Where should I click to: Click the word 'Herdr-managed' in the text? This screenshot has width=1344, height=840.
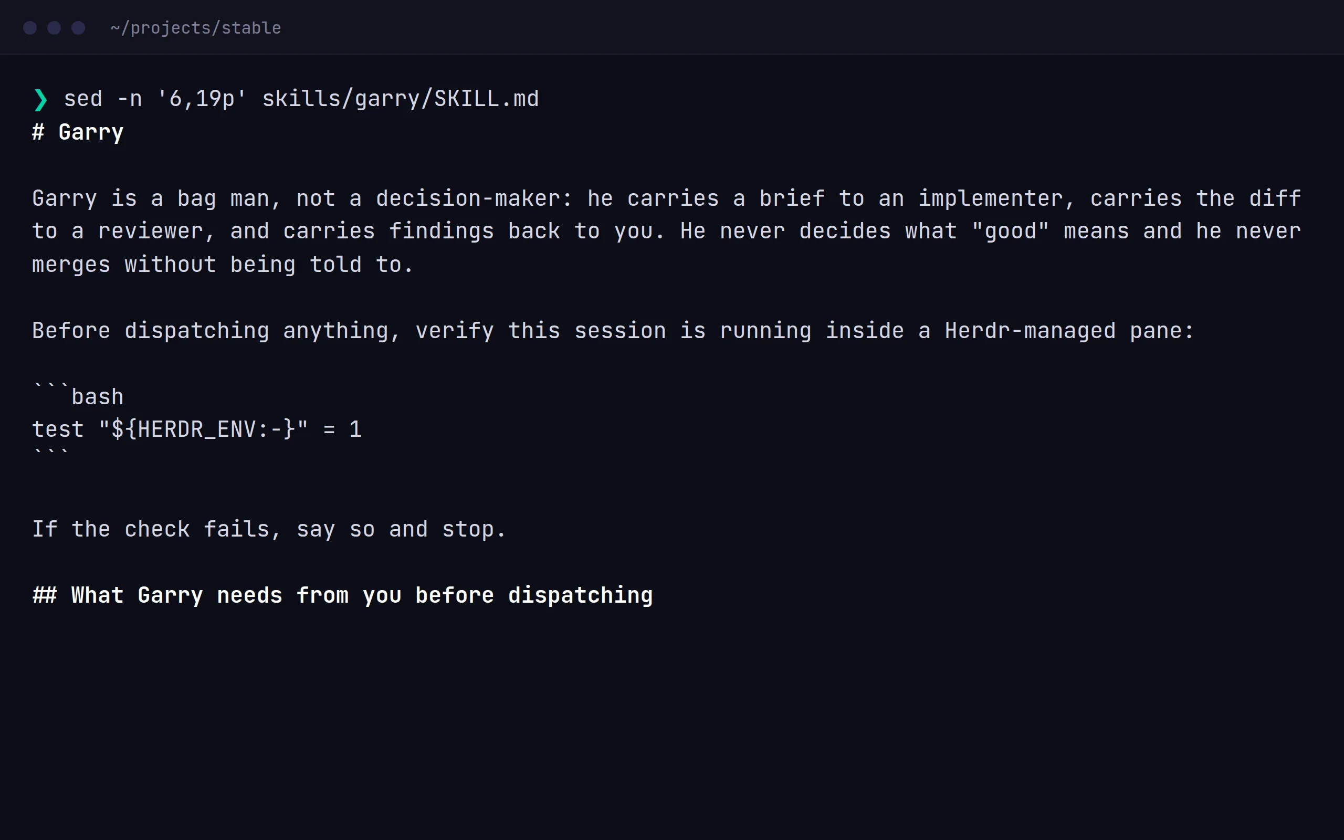click(x=1030, y=331)
